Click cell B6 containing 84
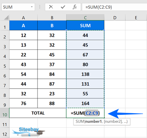 click(52, 74)
